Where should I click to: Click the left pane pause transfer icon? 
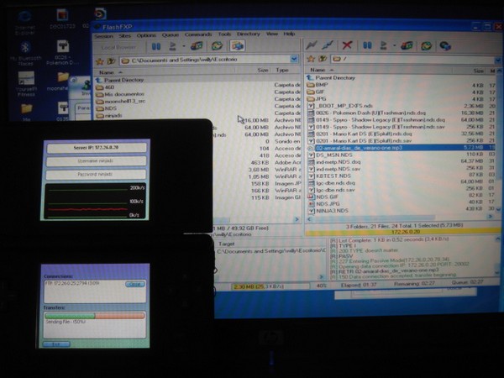click(x=156, y=46)
